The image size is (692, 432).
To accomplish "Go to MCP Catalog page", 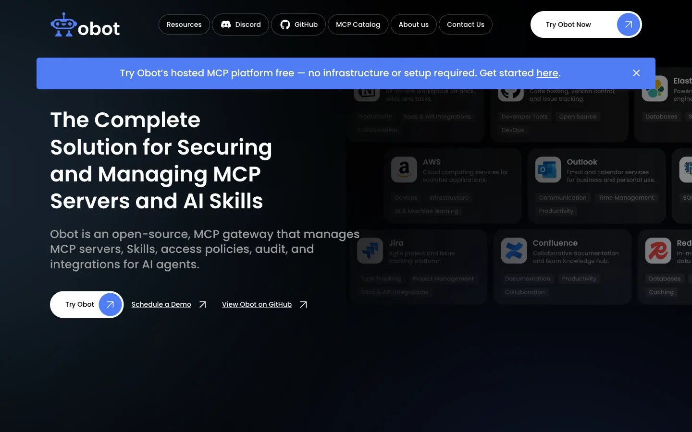I will (358, 24).
